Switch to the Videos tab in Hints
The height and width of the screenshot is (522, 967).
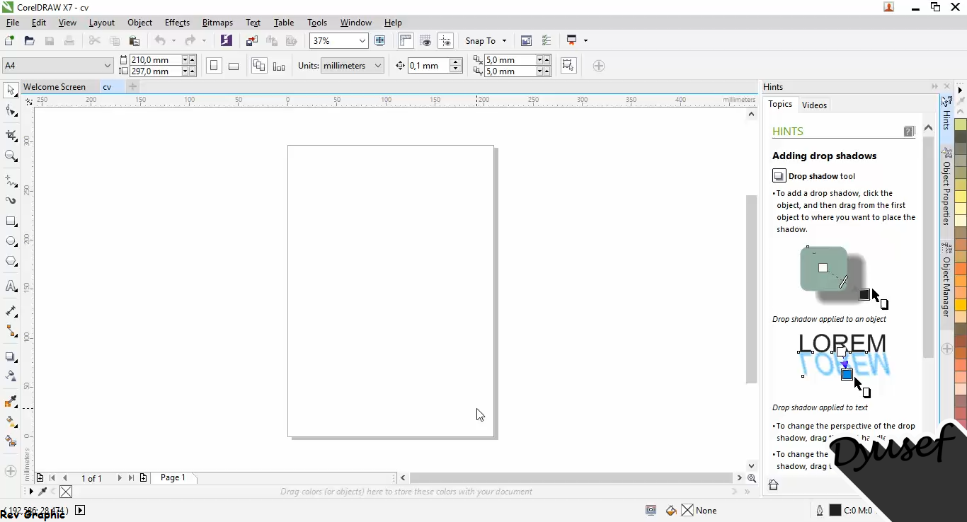(814, 105)
